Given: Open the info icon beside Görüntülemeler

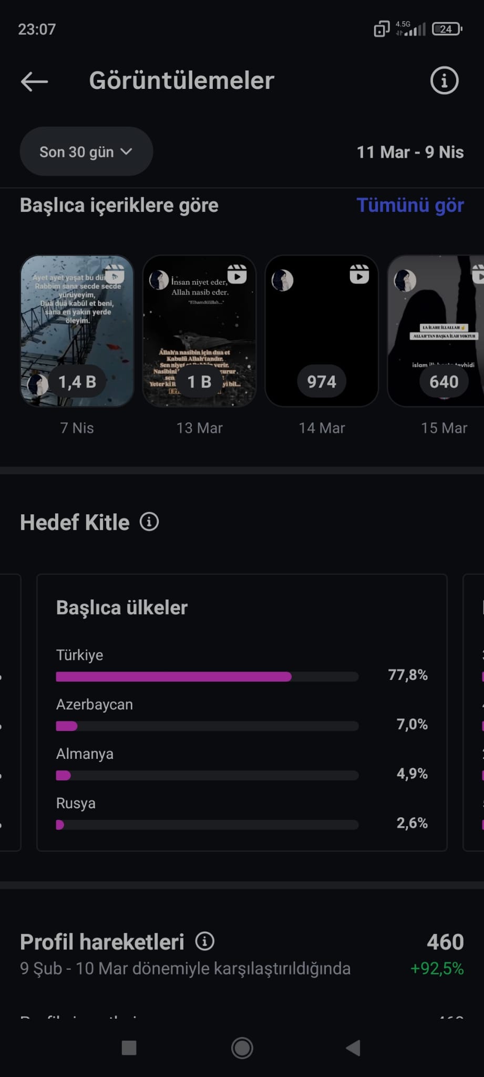Looking at the screenshot, I should click(444, 80).
